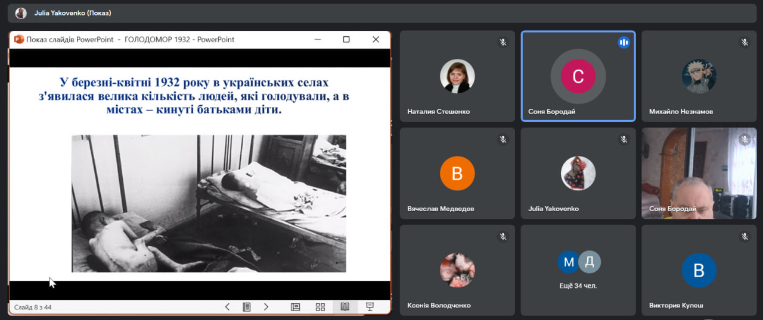The height and width of the screenshot is (320, 763).
Task: Click the ГОЛОДОМОР 1932 - PowerPoint window title
Action: coord(179,40)
